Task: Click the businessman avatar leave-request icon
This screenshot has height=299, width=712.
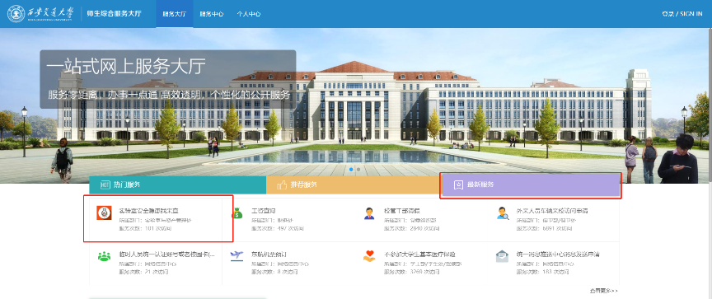Action: (370, 213)
